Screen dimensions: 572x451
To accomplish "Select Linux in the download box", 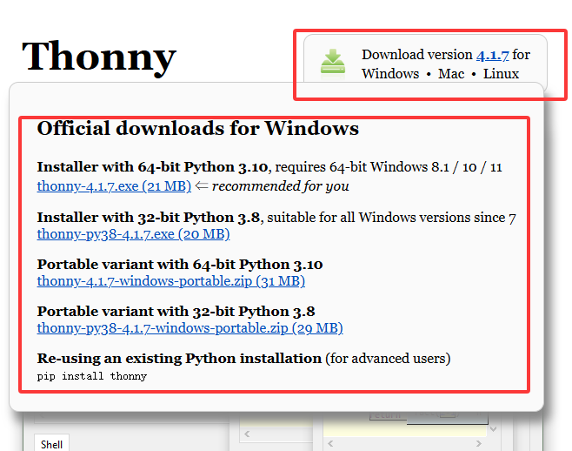I will pyautogui.click(x=501, y=74).
